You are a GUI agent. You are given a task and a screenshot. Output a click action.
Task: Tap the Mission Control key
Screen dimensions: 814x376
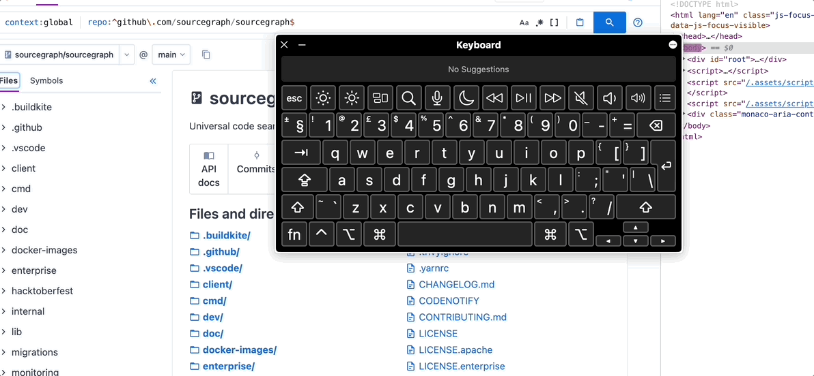[x=380, y=98]
